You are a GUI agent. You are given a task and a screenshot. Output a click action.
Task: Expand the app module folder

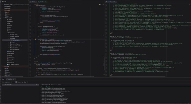pos(4,16)
